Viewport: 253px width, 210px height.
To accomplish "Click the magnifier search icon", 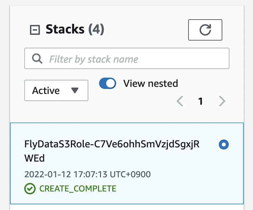I will click(x=37, y=59).
